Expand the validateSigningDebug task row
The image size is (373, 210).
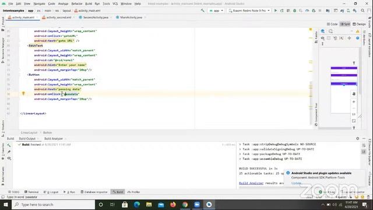coord(276,149)
